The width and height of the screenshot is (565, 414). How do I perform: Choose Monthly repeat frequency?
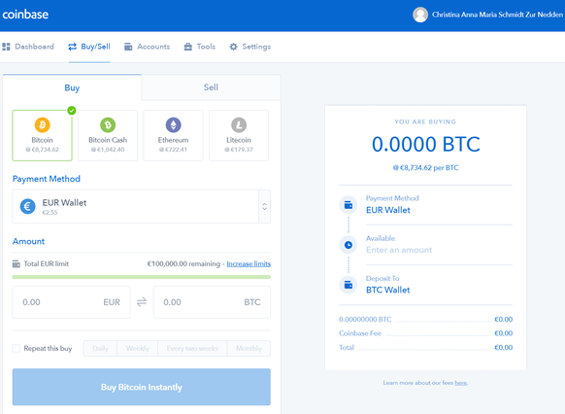[249, 348]
